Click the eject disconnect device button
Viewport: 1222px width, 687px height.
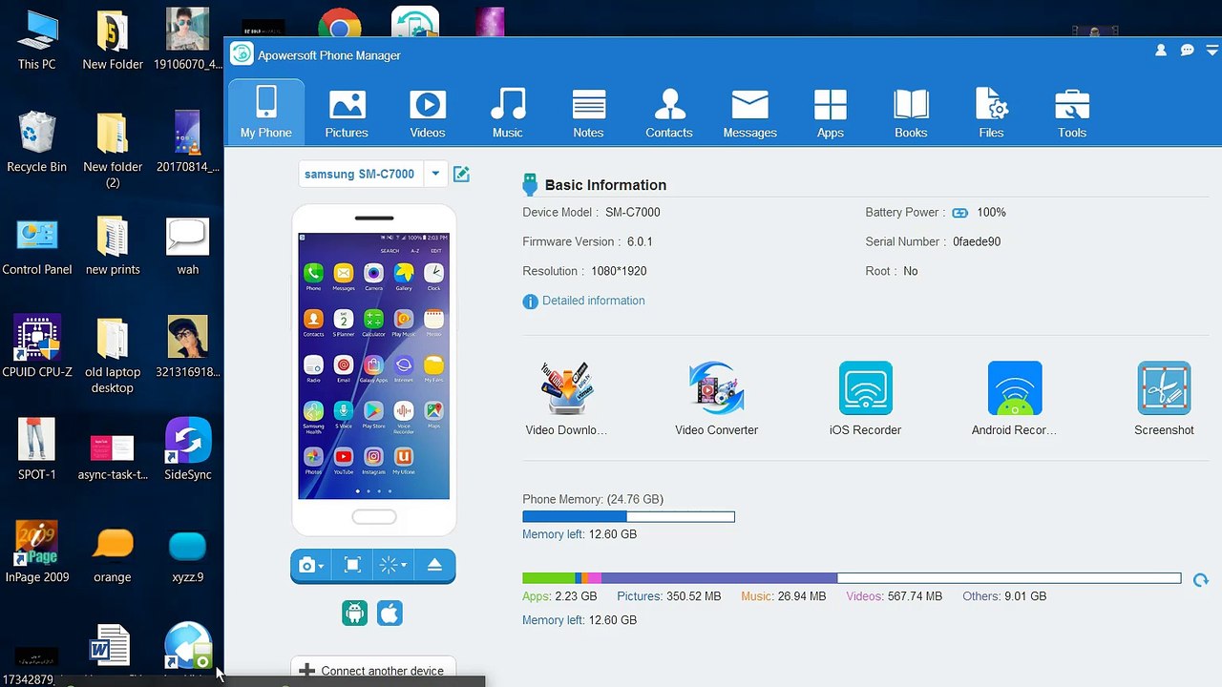(x=434, y=566)
